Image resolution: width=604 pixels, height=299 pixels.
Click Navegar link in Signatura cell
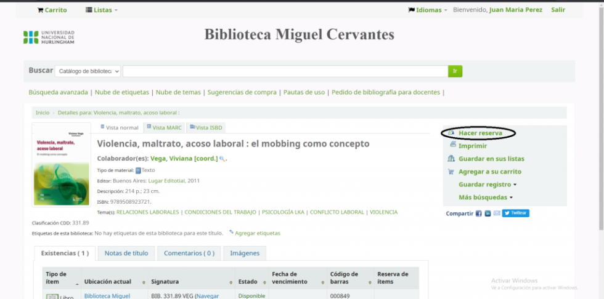[x=208, y=296]
